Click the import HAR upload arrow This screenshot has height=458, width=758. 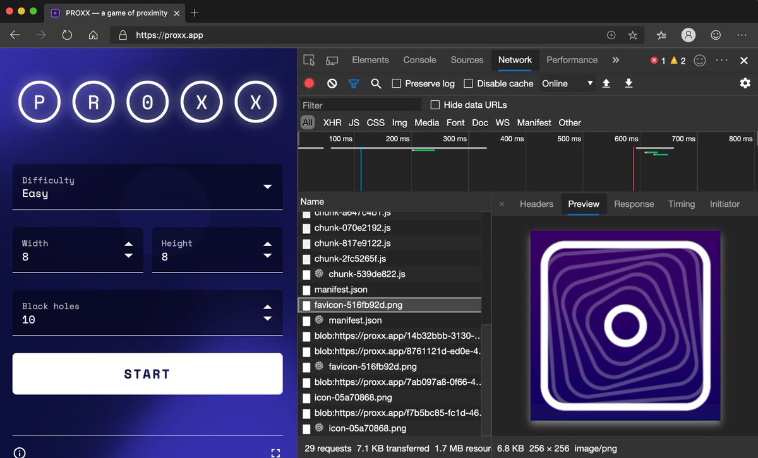click(606, 83)
